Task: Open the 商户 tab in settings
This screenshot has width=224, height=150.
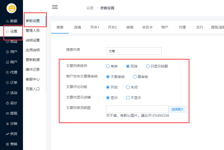Action: pos(165,27)
